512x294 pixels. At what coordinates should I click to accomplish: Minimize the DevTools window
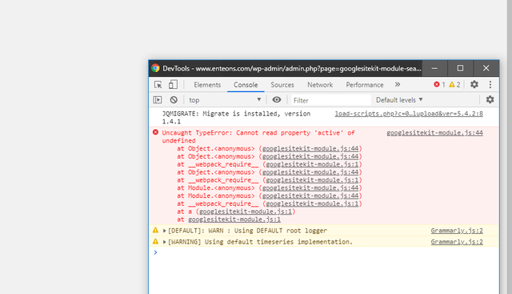(434, 68)
